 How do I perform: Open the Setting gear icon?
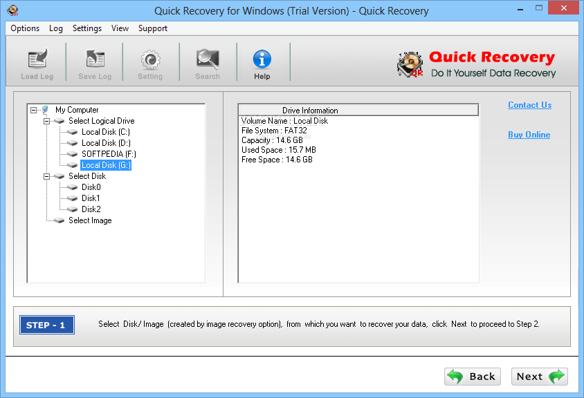pos(150,59)
